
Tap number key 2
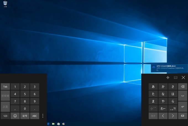25,87
